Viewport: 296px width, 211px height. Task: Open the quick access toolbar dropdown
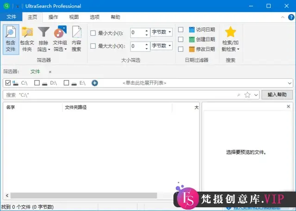point(18,6)
